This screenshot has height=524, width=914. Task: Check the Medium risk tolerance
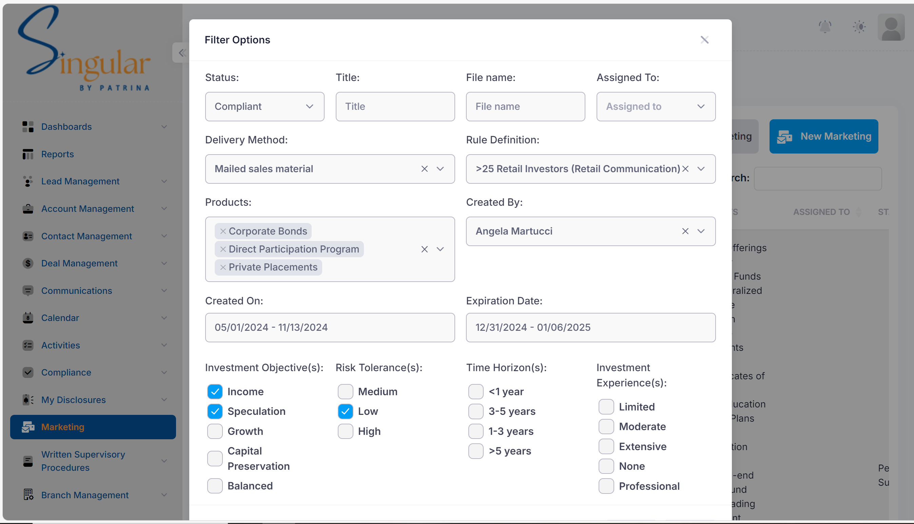(345, 391)
